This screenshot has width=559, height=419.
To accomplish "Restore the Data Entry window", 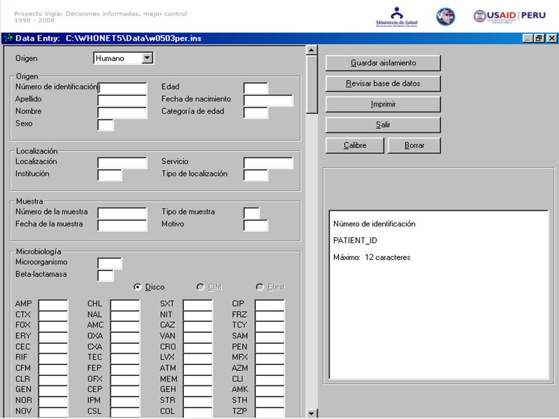I will 539,38.
